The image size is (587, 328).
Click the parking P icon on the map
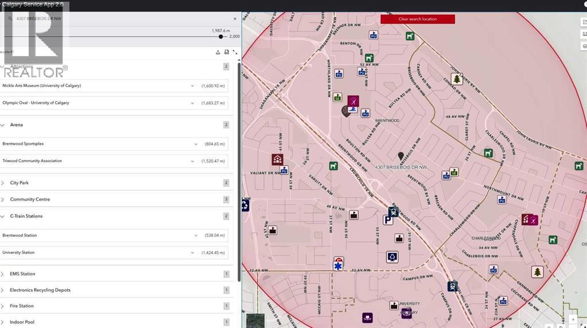(x=388, y=220)
